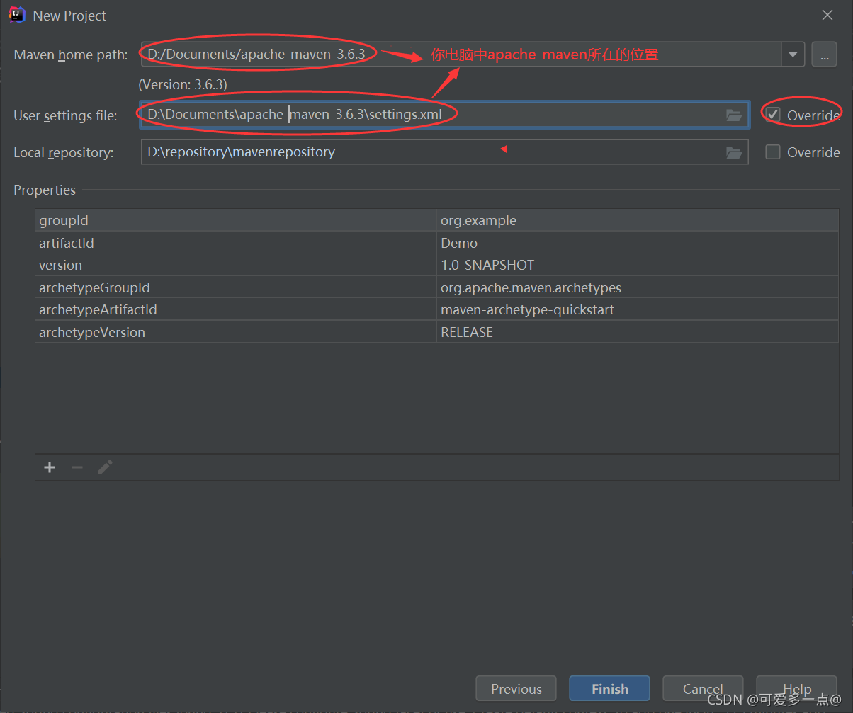Screen dimensions: 853x713
Task: Click the Demo value cell
Action: (638, 243)
